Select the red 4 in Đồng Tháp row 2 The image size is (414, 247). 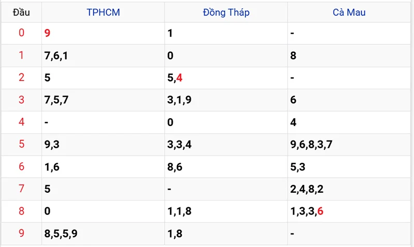179,78
